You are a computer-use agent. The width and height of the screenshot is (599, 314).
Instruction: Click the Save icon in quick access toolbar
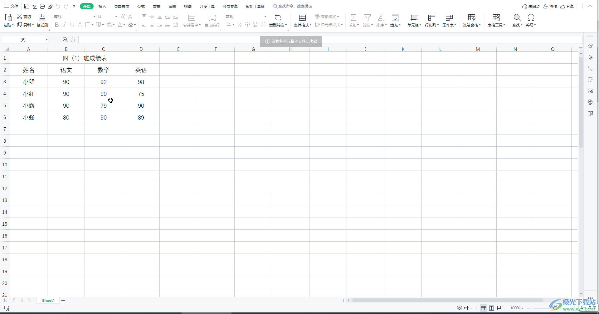(x=27, y=6)
